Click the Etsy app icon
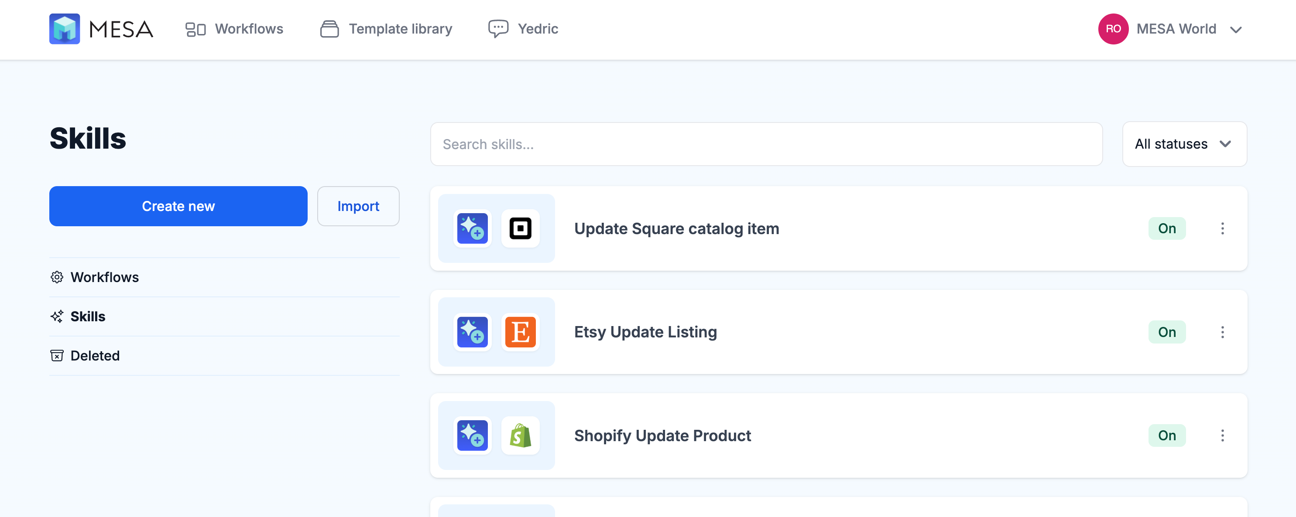1296x517 pixels. coord(520,332)
